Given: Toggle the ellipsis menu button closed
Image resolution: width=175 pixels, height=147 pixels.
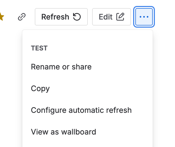Looking at the screenshot, I should tap(144, 17).
